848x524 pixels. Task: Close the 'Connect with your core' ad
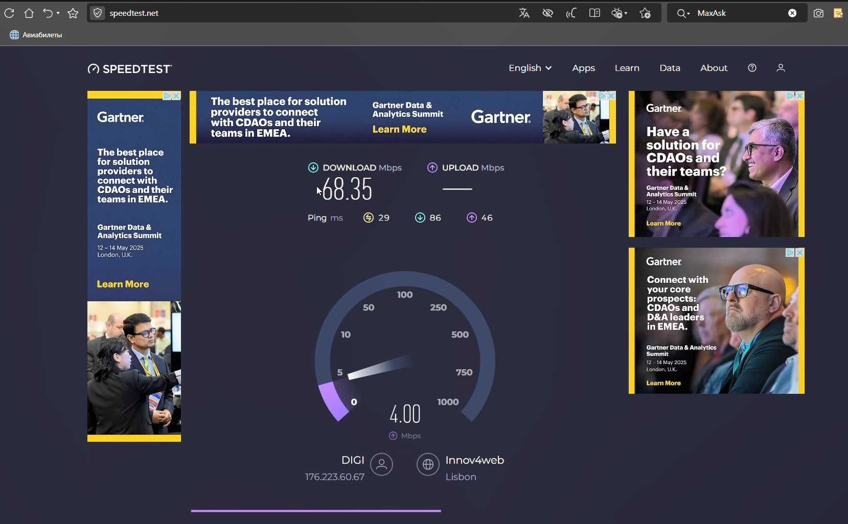click(x=800, y=252)
